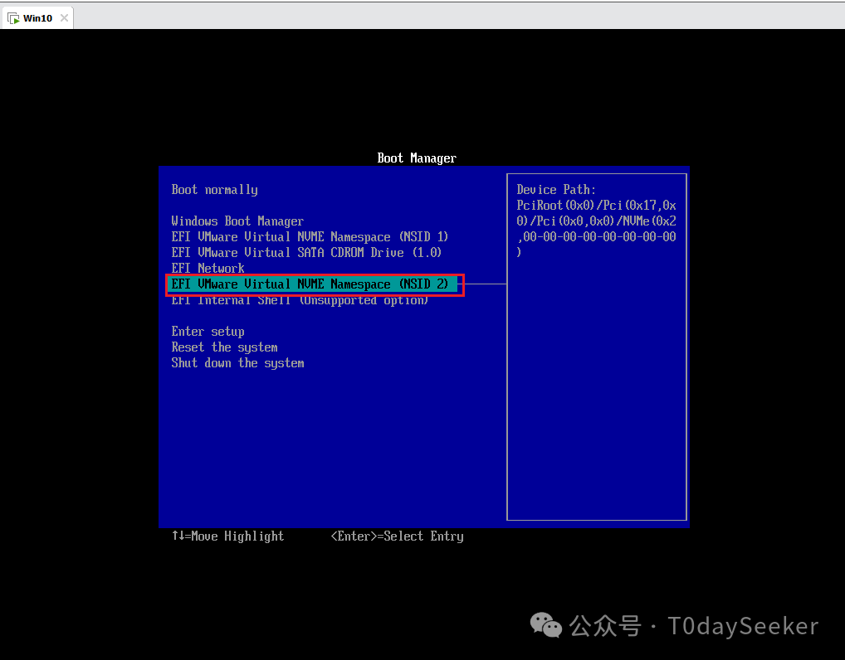Select EFI VMware Virtual SATA CDROM Drive
Screen dimensions: 845x660
coord(306,253)
